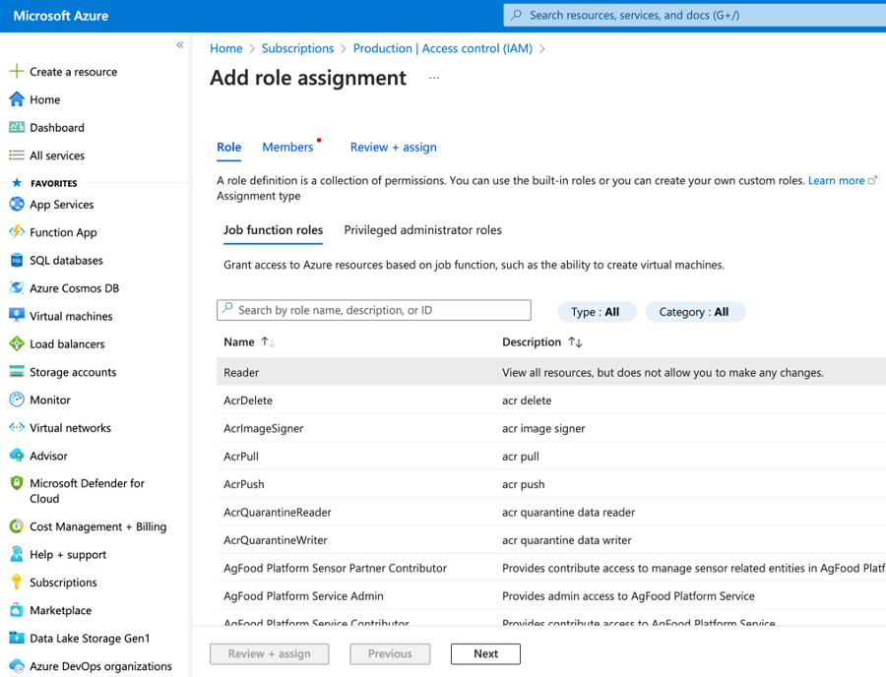This screenshot has height=677, width=886.
Task: Select the AcrPull role row
Action: tap(242, 457)
